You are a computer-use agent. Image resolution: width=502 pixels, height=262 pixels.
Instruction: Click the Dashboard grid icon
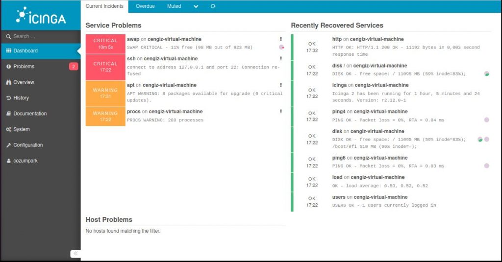click(x=9, y=50)
